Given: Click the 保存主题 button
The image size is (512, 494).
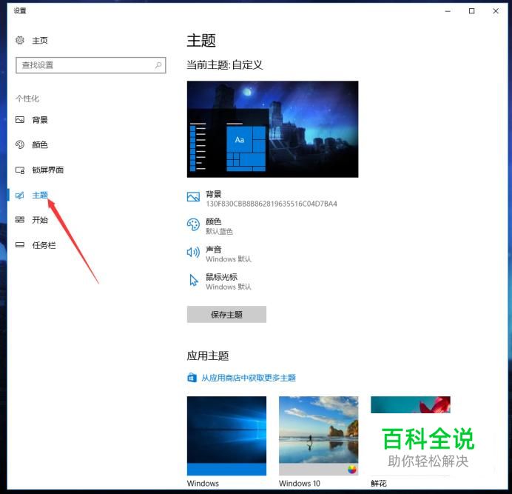Looking at the screenshot, I should click(226, 315).
